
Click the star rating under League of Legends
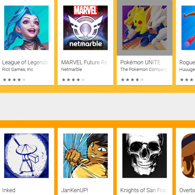[x=14, y=80]
